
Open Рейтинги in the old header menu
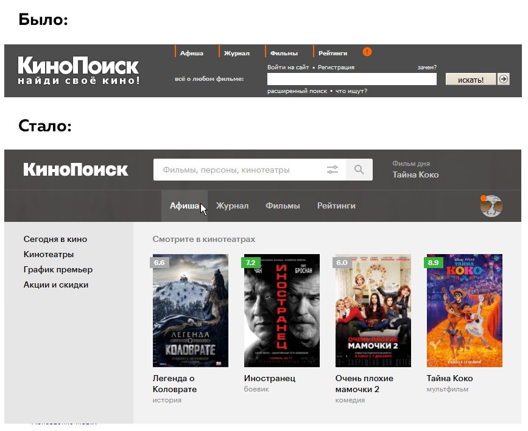click(333, 53)
